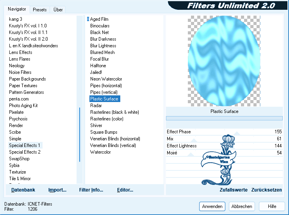Screen dimensions: 289x215
Task: Select the Special Effects 1 category
Action: (x=25, y=145)
